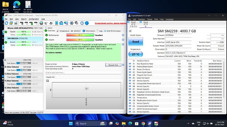Open the Disk Performance tab
The width and height of the screenshot is (227, 127).
pyautogui.click(x=112, y=31)
